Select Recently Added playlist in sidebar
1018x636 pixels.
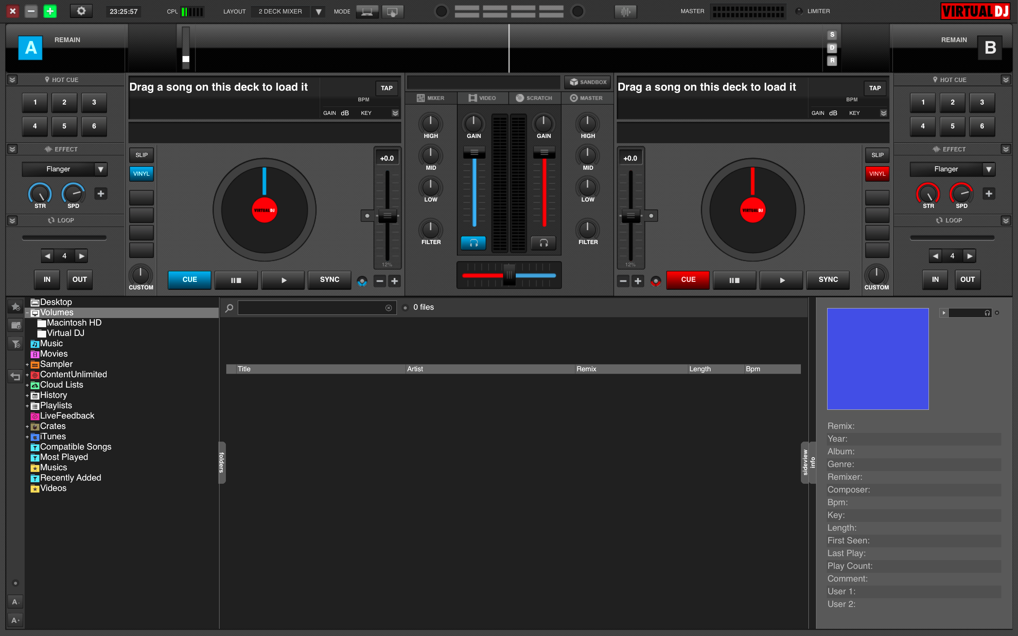pos(70,477)
